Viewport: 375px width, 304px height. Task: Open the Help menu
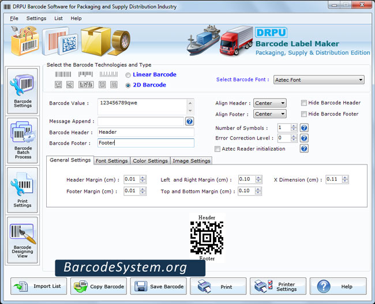[x=76, y=18]
